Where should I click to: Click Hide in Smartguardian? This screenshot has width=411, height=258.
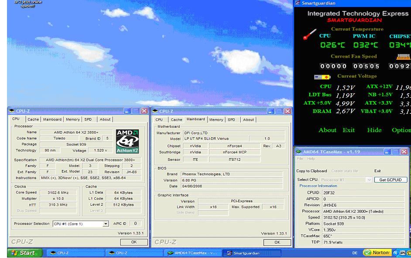(x=374, y=130)
